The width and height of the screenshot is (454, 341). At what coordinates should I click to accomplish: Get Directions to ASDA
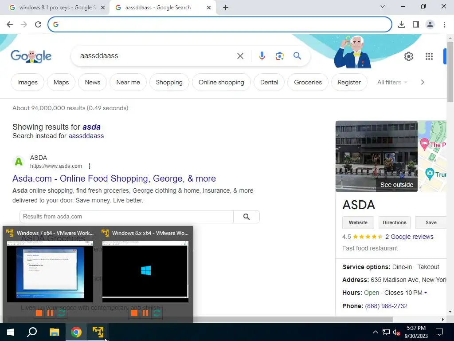[x=394, y=223]
